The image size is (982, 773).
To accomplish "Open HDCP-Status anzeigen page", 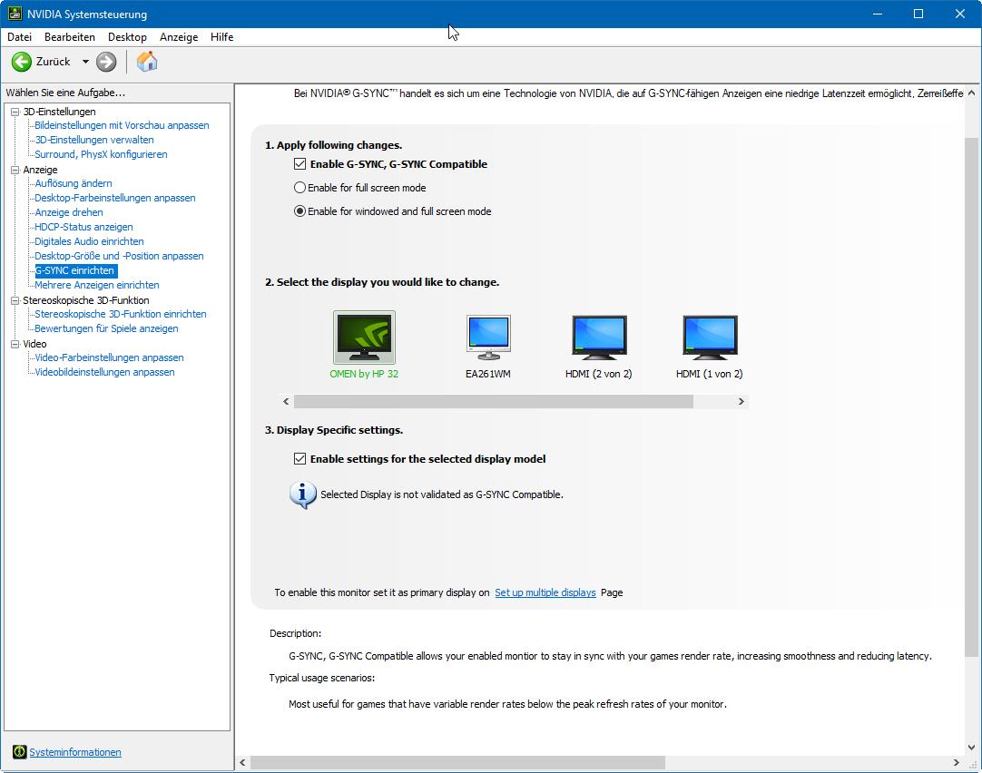I will 83,227.
